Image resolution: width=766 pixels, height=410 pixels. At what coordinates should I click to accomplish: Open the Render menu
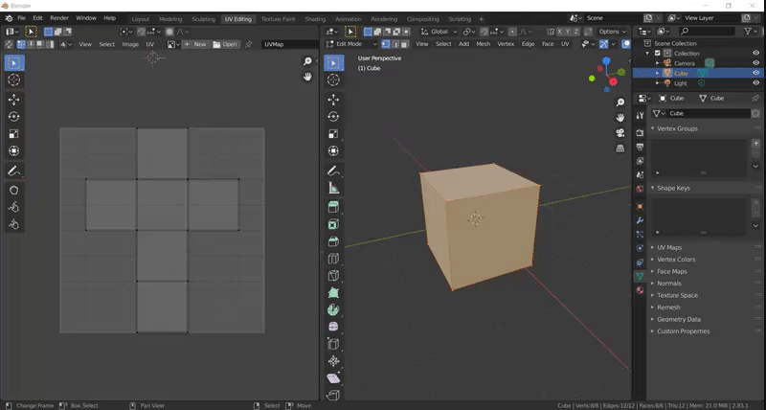coord(59,18)
